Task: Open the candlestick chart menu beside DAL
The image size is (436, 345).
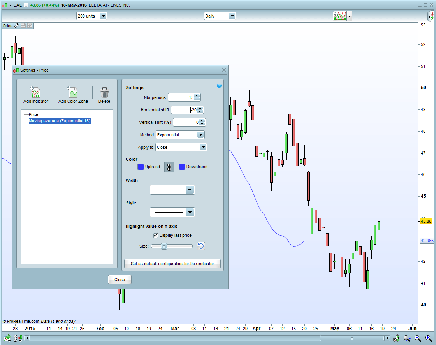Action: (7, 5)
